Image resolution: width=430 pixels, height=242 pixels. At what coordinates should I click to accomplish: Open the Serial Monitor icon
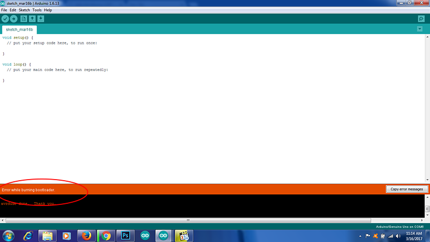tap(421, 19)
